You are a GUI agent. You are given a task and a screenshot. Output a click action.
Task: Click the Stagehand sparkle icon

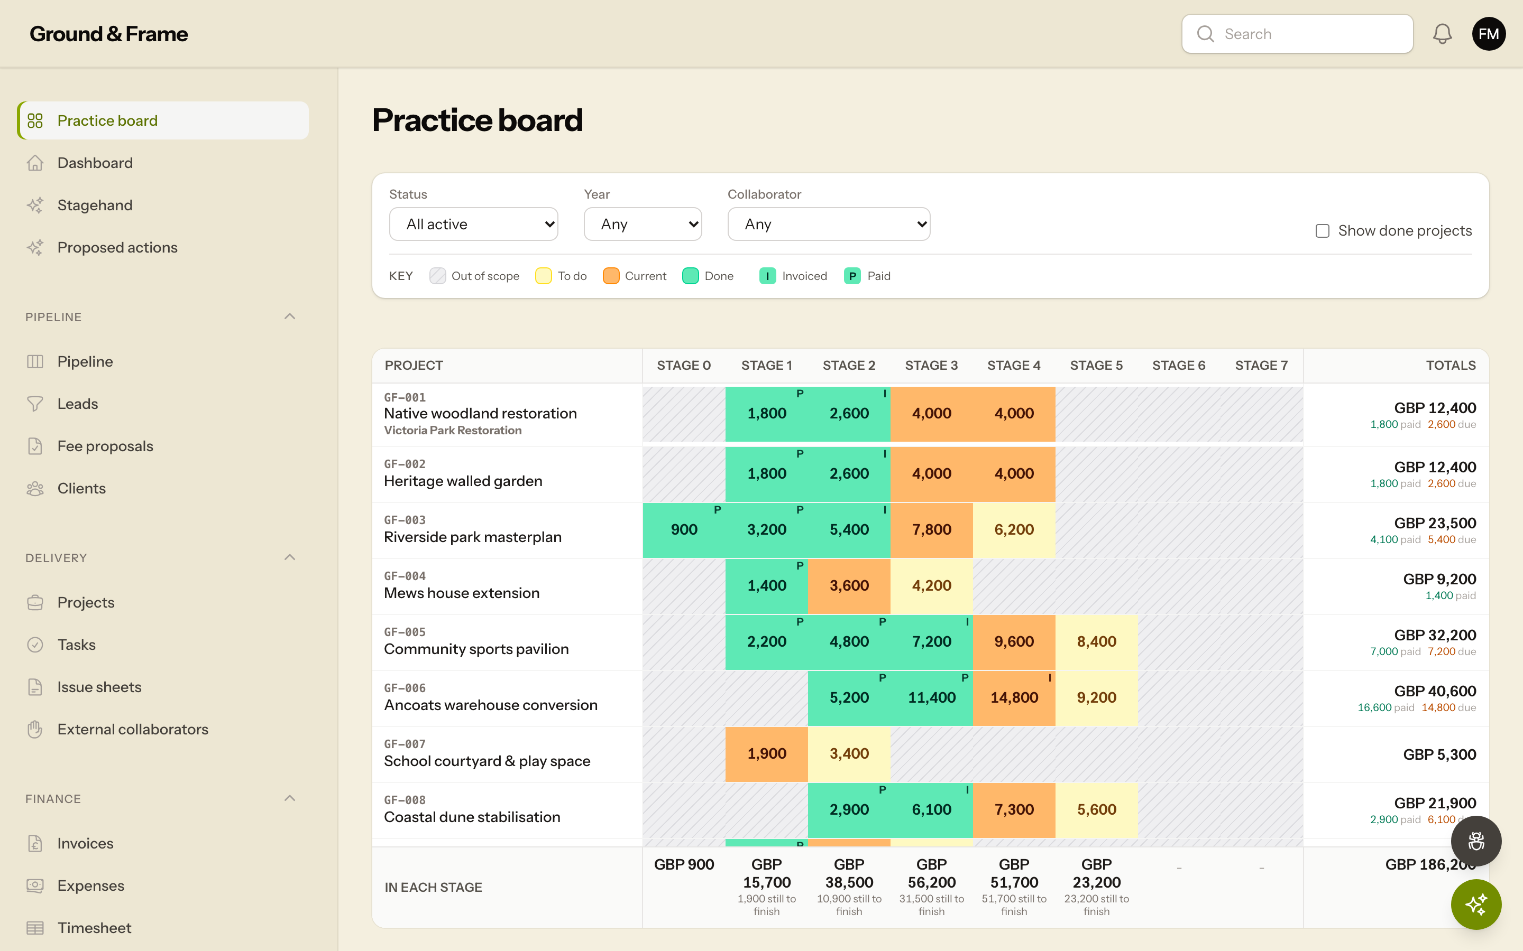(35, 205)
